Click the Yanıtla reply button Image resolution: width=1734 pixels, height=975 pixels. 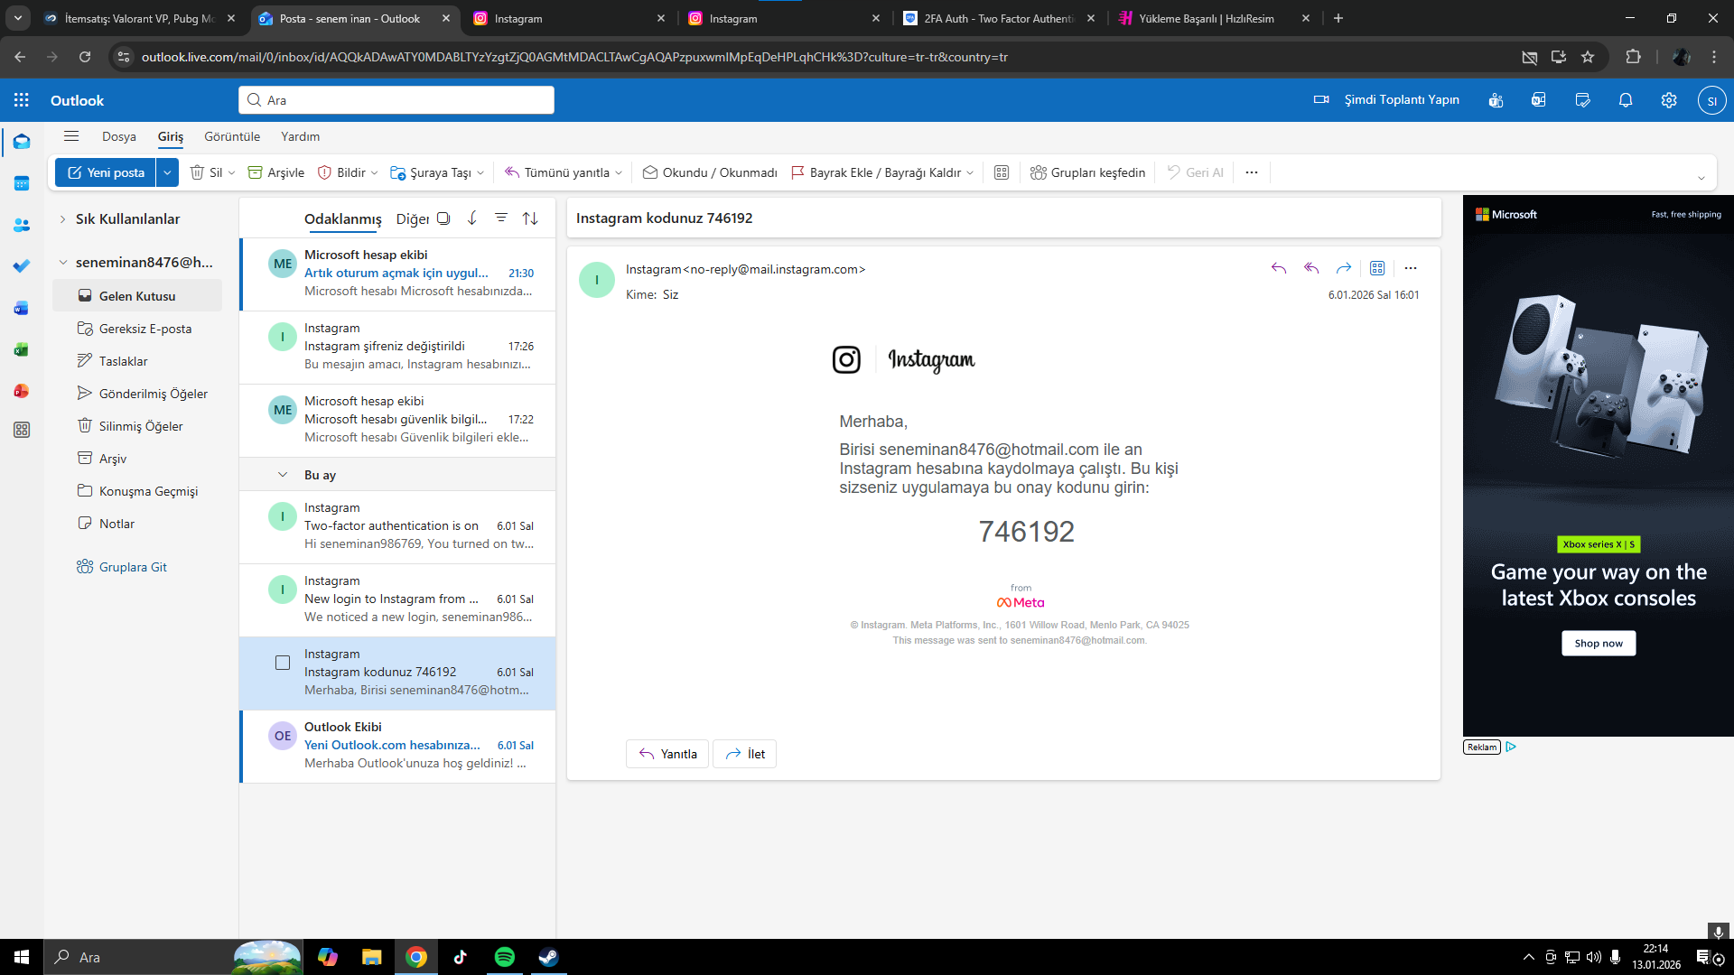[x=667, y=754]
